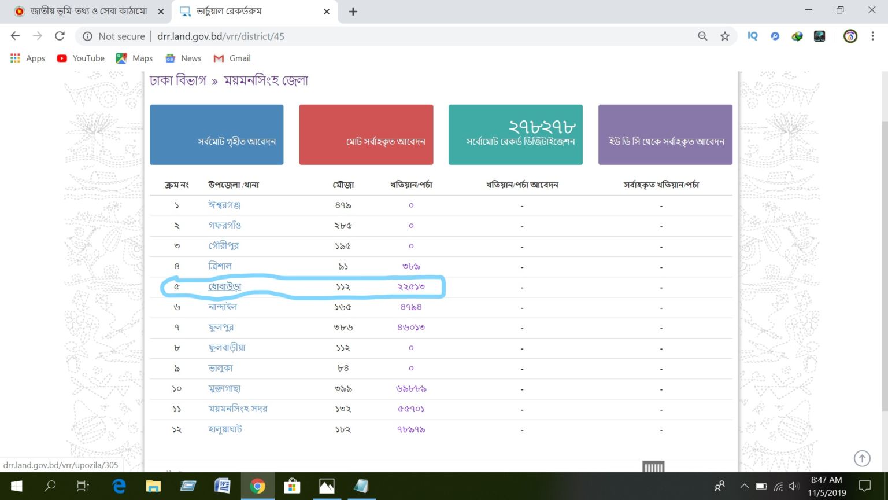Click the IQ extension icon

click(x=752, y=36)
